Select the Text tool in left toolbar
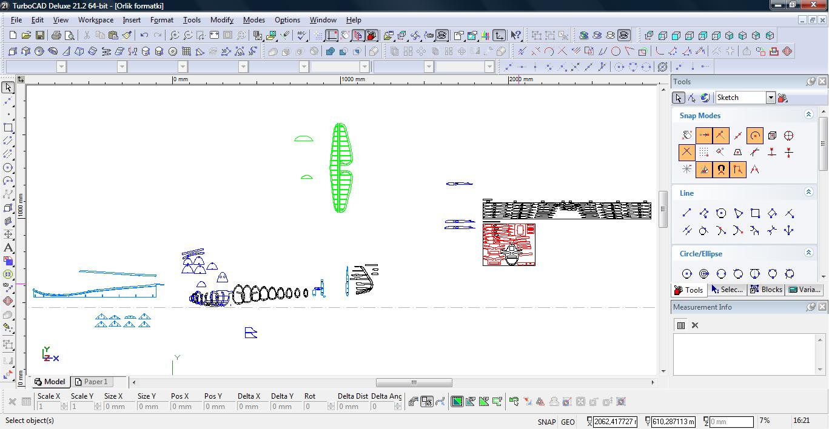Viewport: 829px width, 429px height. [x=8, y=248]
